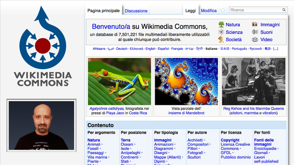Open the Terra link
This screenshot has width=294, height=165.
click(125, 140)
